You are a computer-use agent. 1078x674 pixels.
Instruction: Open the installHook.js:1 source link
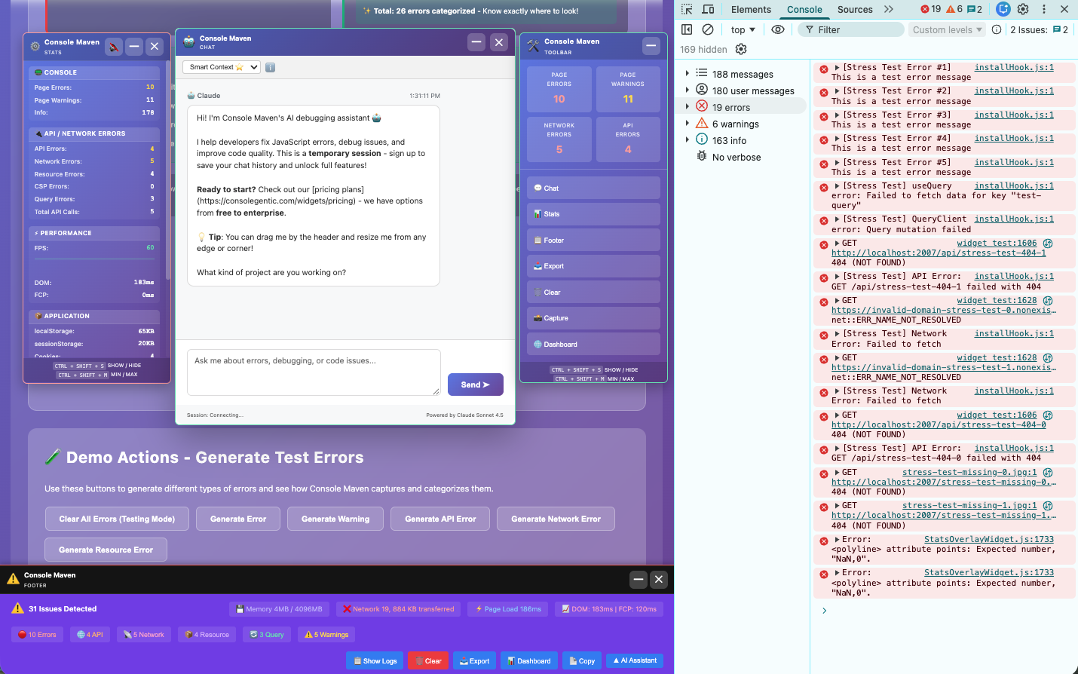coord(1013,67)
